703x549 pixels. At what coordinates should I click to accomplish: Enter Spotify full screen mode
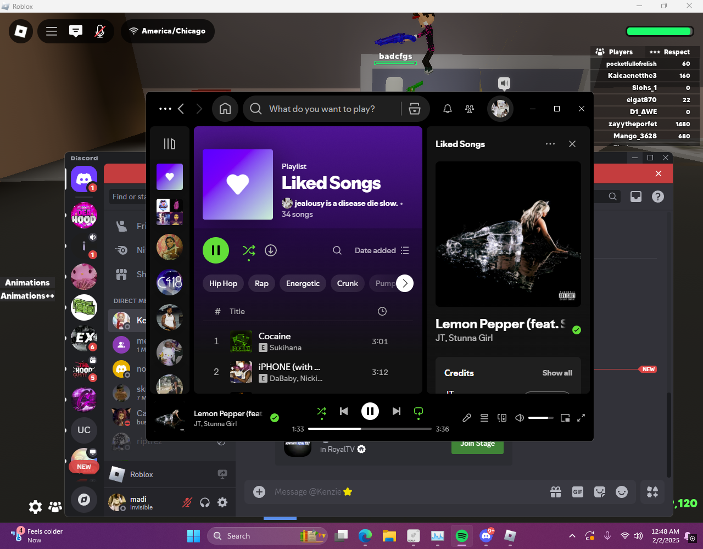click(581, 418)
